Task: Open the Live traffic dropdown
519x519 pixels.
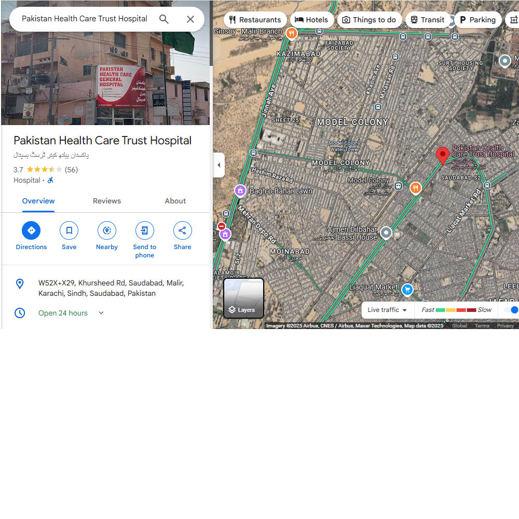Action: tap(387, 310)
